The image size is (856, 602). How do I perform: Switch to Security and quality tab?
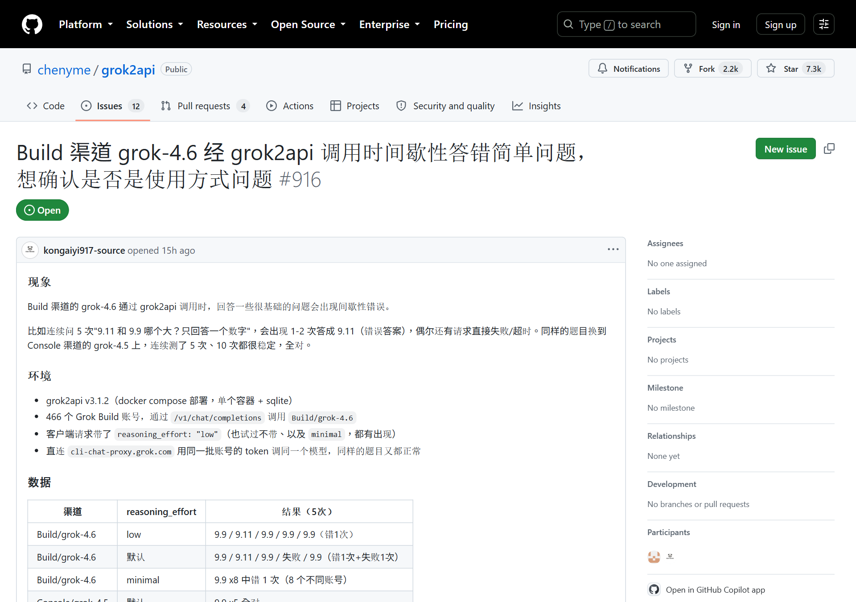click(x=445, y=106)
